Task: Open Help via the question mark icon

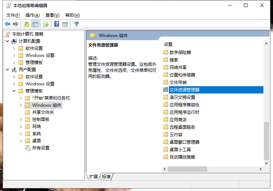Action: pos(57,24)
